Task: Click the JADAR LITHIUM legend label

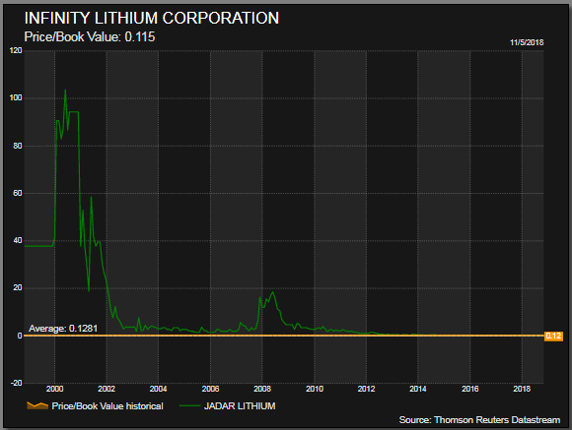Action: [240, 406]
